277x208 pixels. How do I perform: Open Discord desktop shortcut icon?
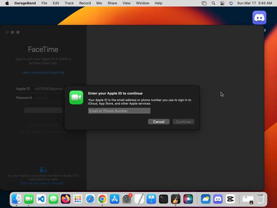(259, 18)
